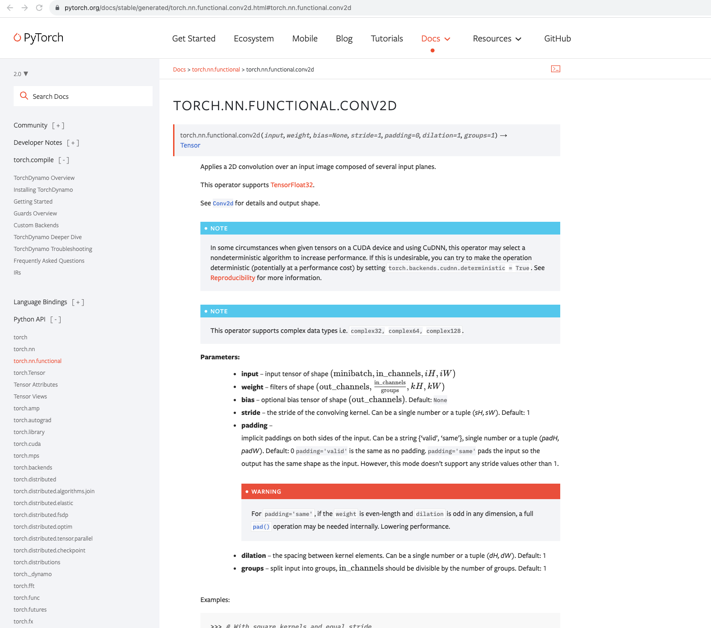Open torch.distributed.fsdp sidebar item
Image resolution: width=711 pixels, height=628 pixels.
[x=41, y=515]
